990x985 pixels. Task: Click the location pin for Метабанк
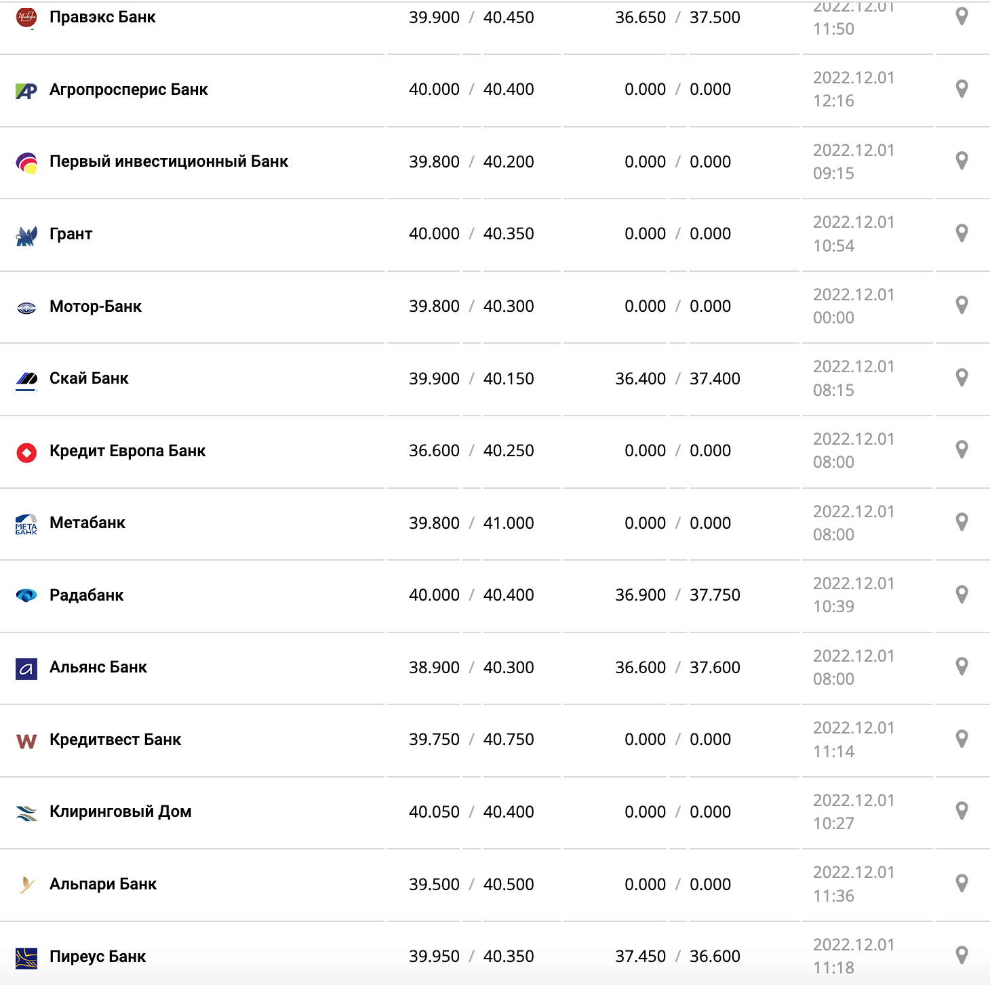point(962,522)
